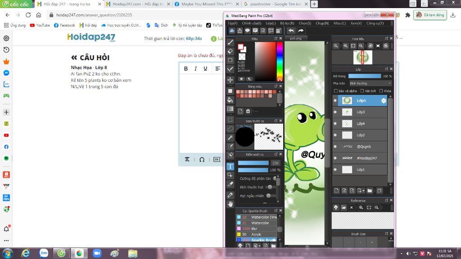Create a layer folder in Lớp panel
This screenshot has width=461, height=259.
pos(370,191)
